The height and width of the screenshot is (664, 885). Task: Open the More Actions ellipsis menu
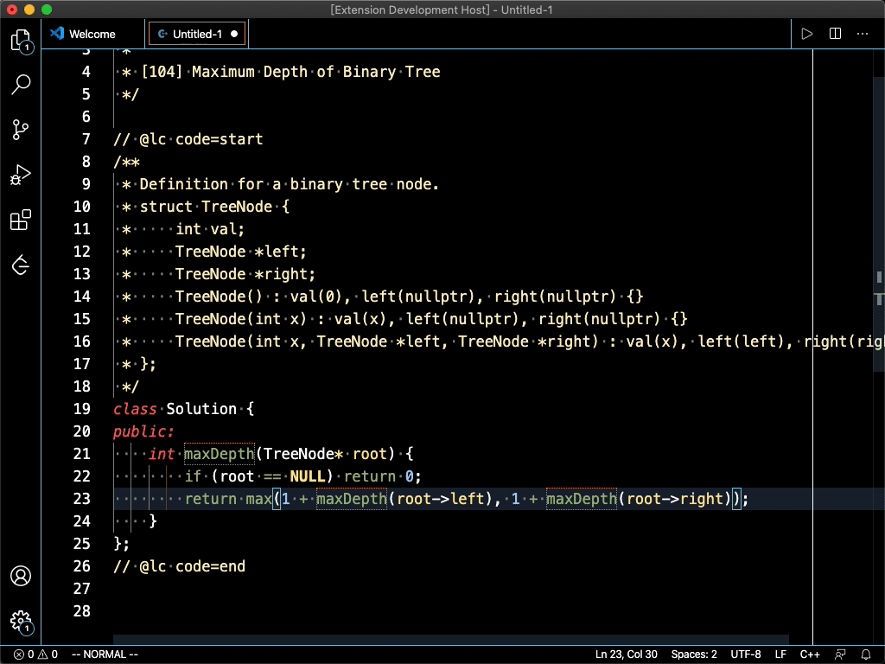click(x=863, y=34)
